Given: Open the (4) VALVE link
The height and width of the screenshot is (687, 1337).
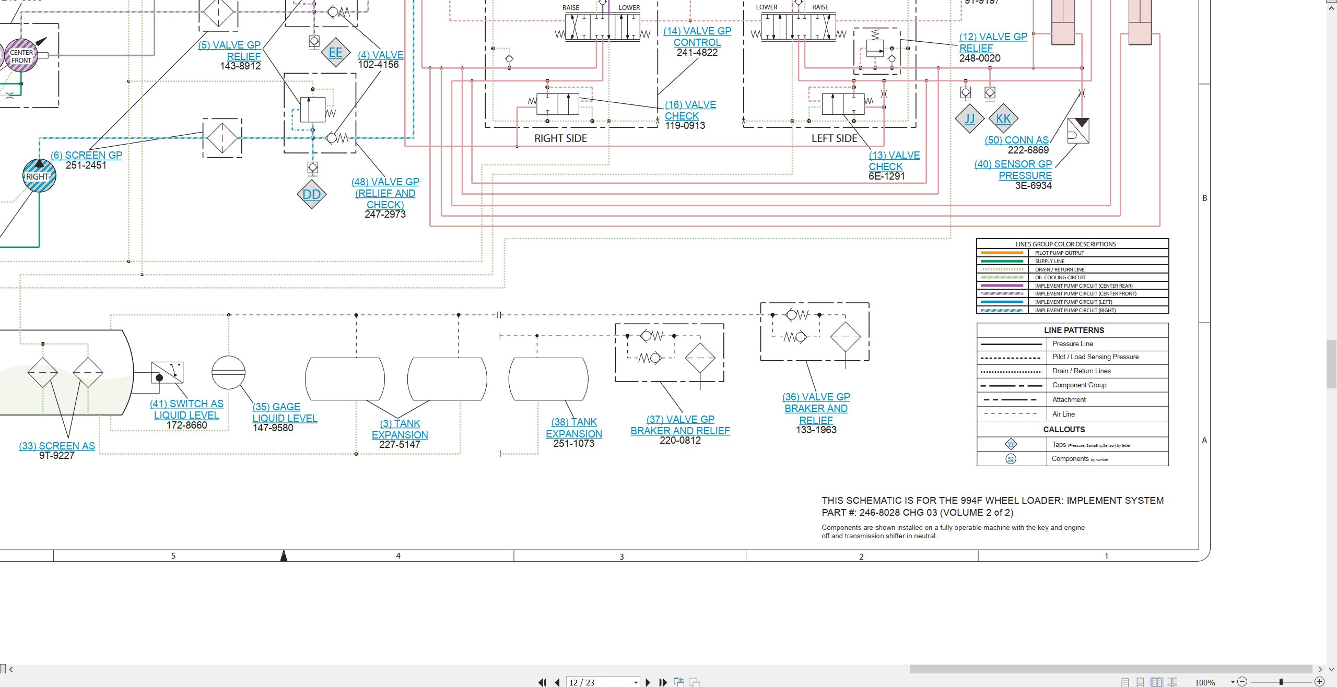Looking at the screenshot, I should click(380, 55).
